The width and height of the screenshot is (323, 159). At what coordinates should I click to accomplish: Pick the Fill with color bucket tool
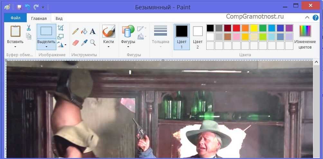(x=84, y=31)
